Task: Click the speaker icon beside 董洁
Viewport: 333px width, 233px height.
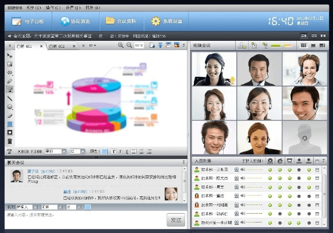Action: pos(243,196)
